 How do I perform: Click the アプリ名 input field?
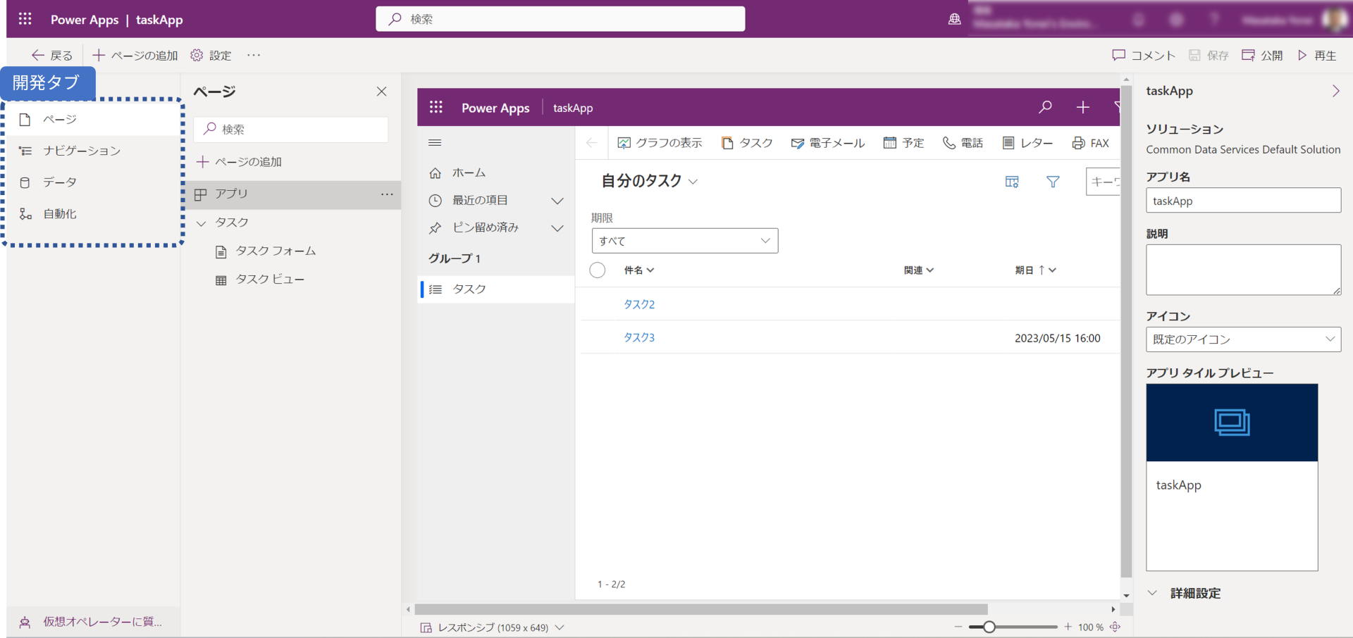click(x=1243, y=201)
